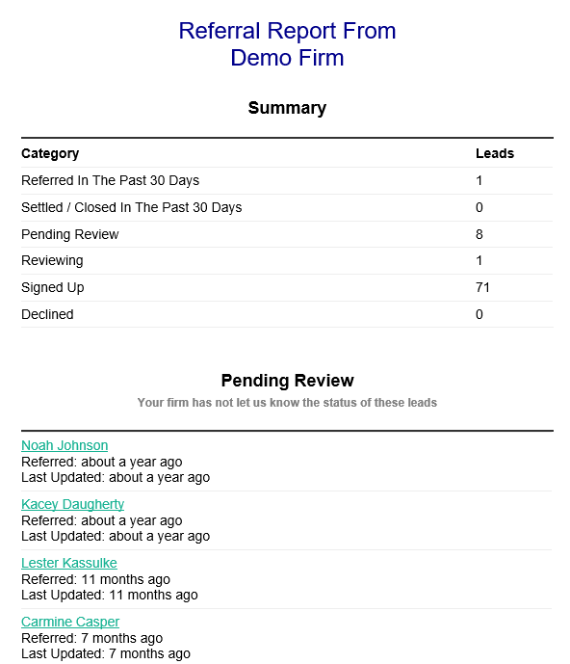Click the firm status notice subtitle text
Viewport: 570px width, 664px height.
pos(287,402)
